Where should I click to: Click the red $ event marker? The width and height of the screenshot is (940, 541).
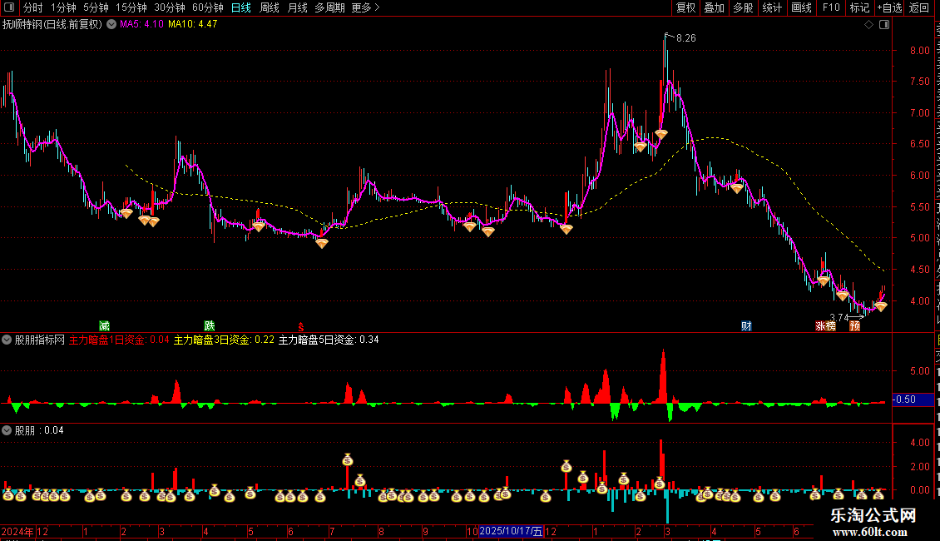coord(301,327)
